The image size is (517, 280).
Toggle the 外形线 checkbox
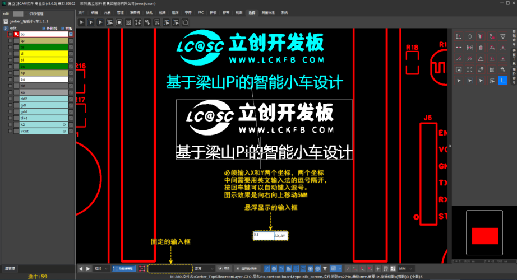[44, 29]
